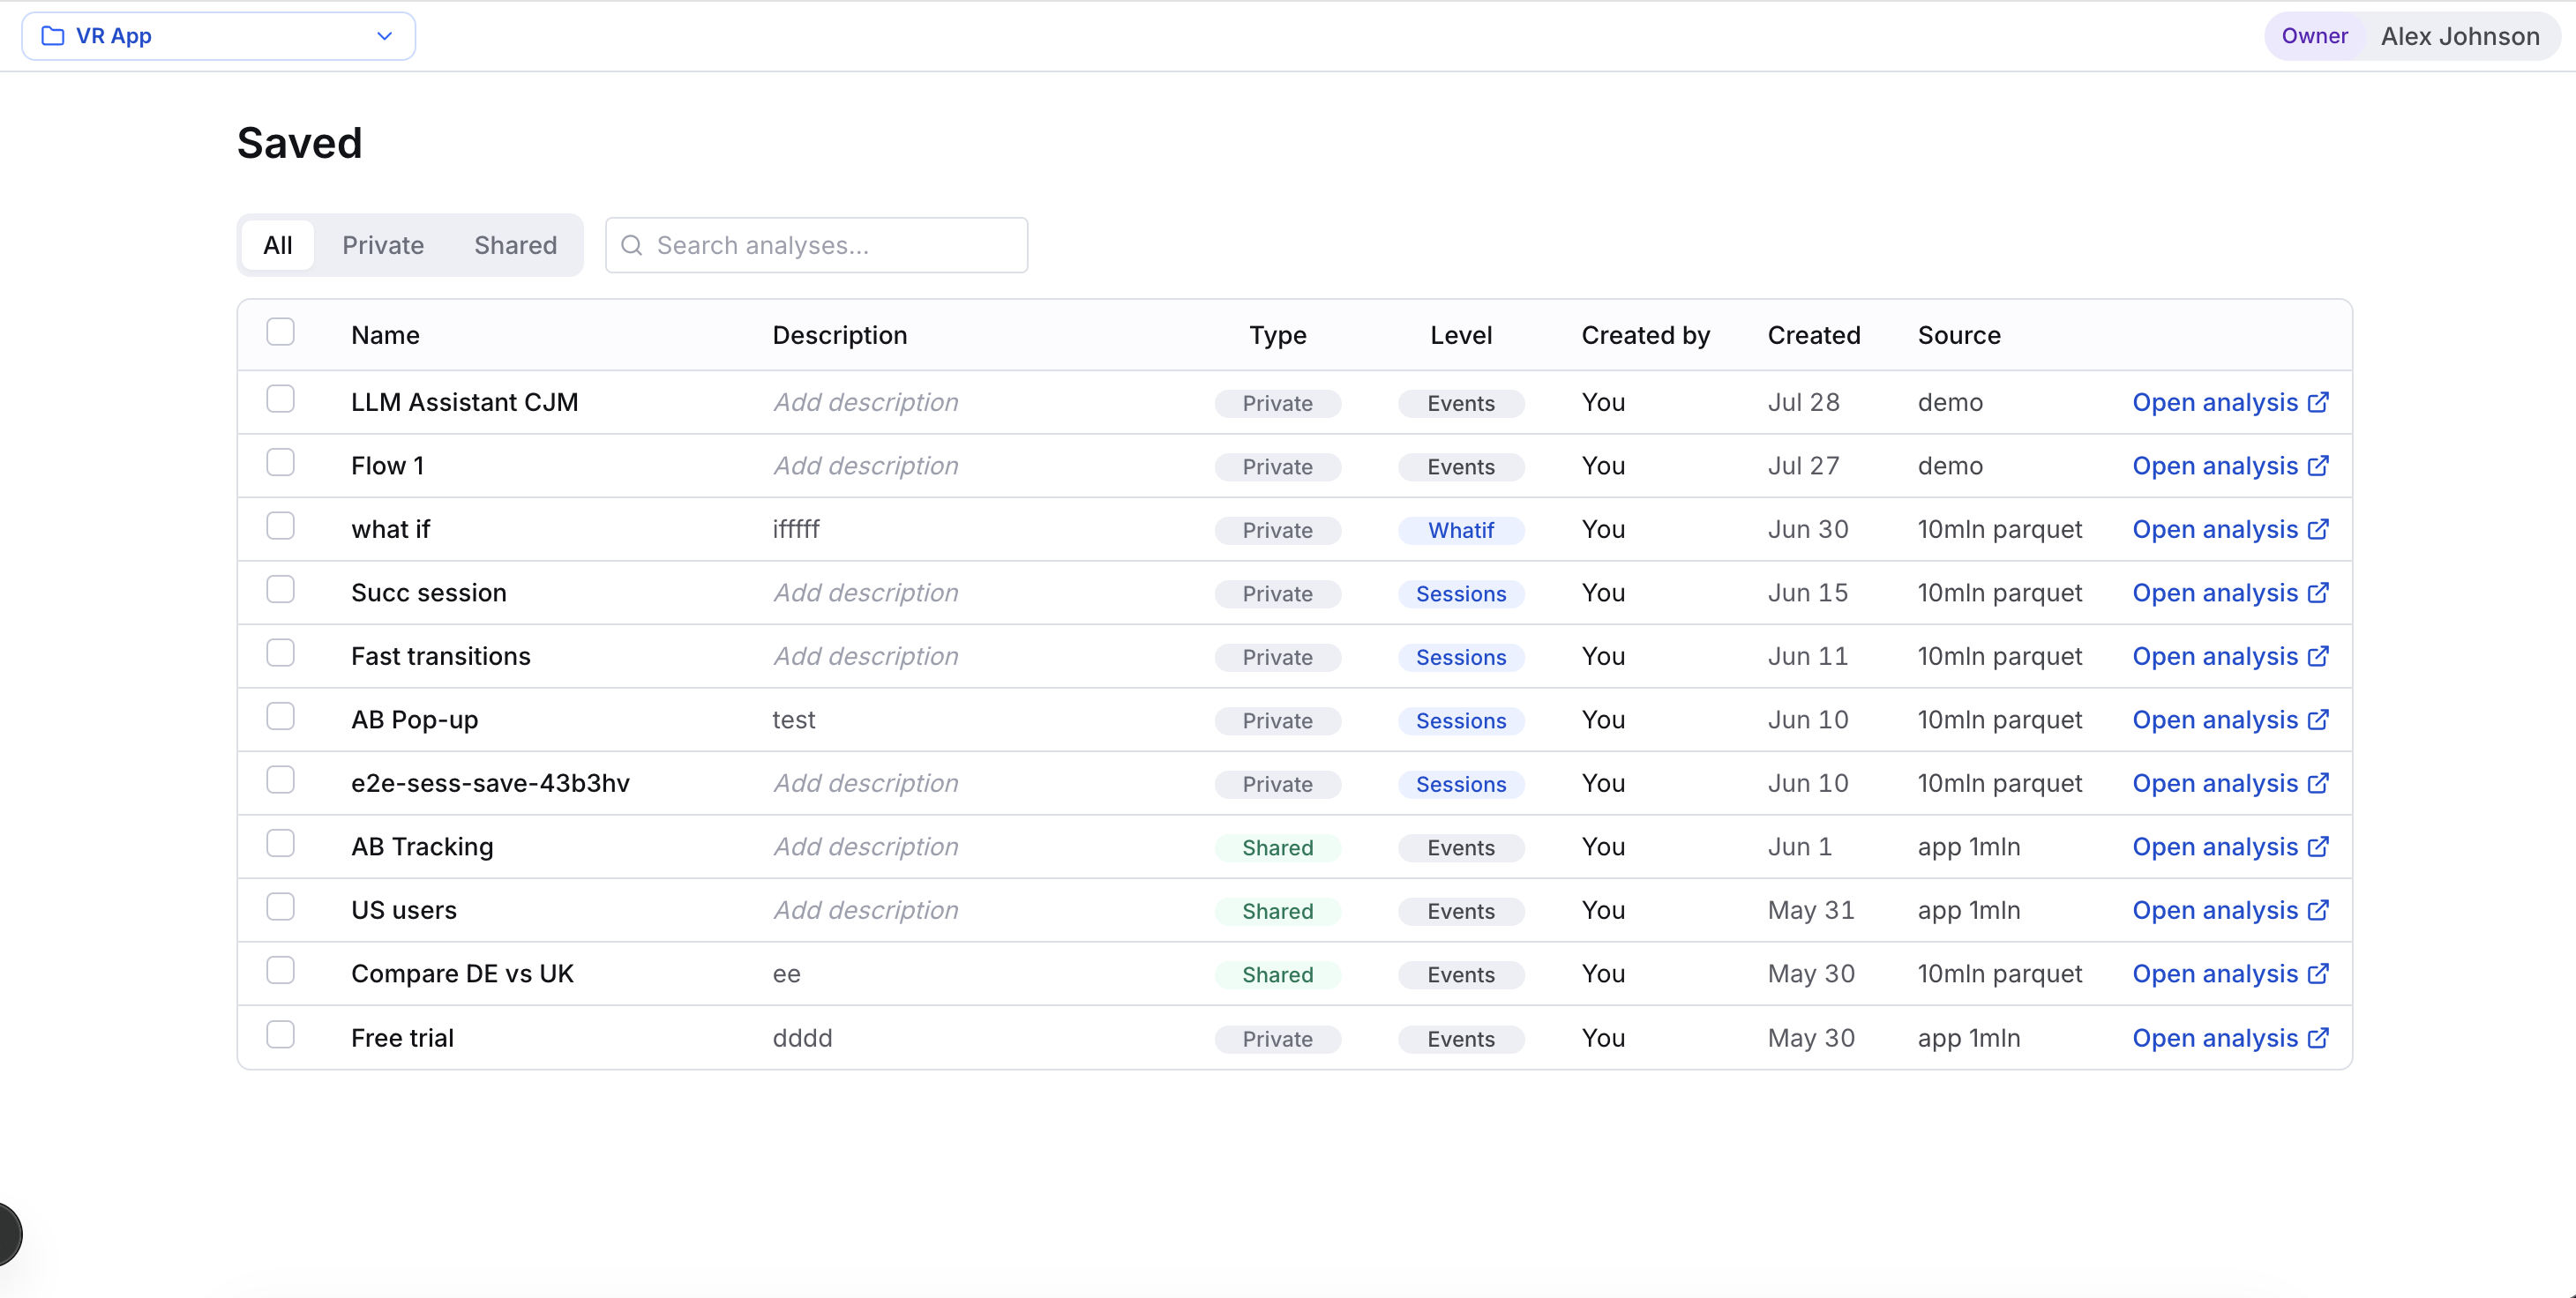
Task: Tick the checkbox next to what if
Action: click(280, 526)
